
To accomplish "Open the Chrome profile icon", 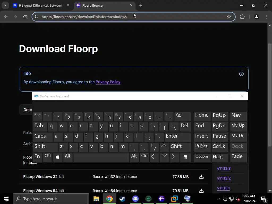I will click(257, 17).
